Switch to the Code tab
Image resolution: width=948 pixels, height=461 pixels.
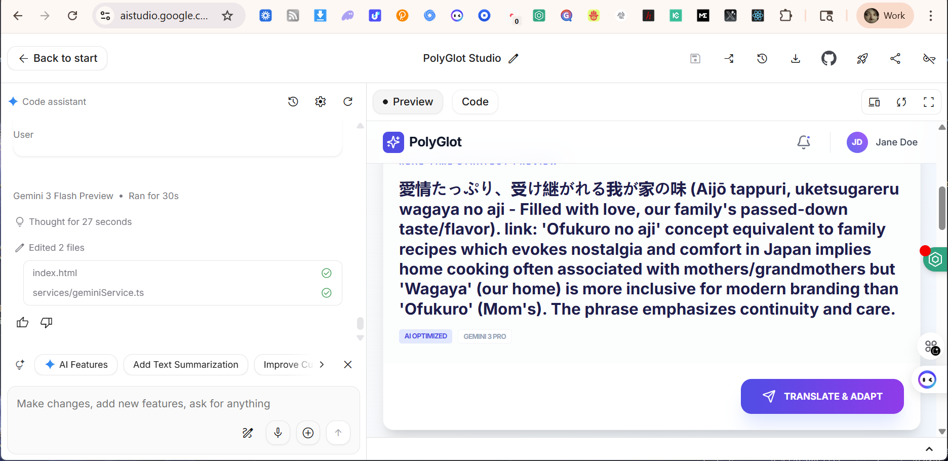click(475, 102)
